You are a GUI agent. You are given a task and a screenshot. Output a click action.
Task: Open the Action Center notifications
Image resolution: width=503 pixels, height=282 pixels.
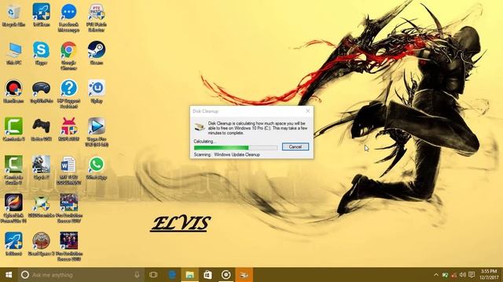coord(472,275)
